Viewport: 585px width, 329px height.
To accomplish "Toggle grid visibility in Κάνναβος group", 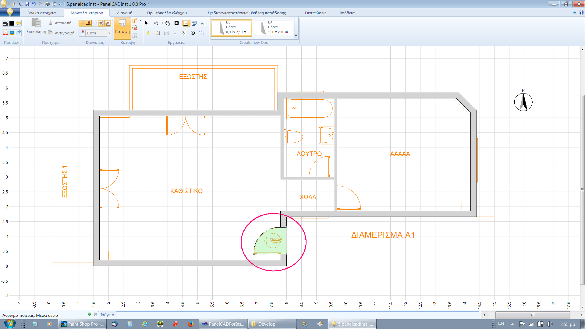I will pos(82,23).
